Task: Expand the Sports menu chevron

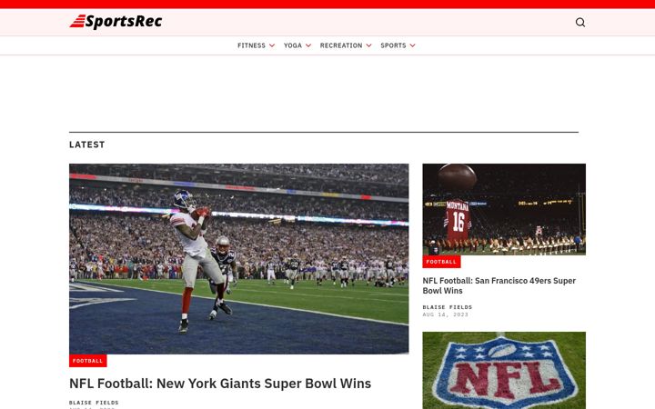Action: click(412, 45)
